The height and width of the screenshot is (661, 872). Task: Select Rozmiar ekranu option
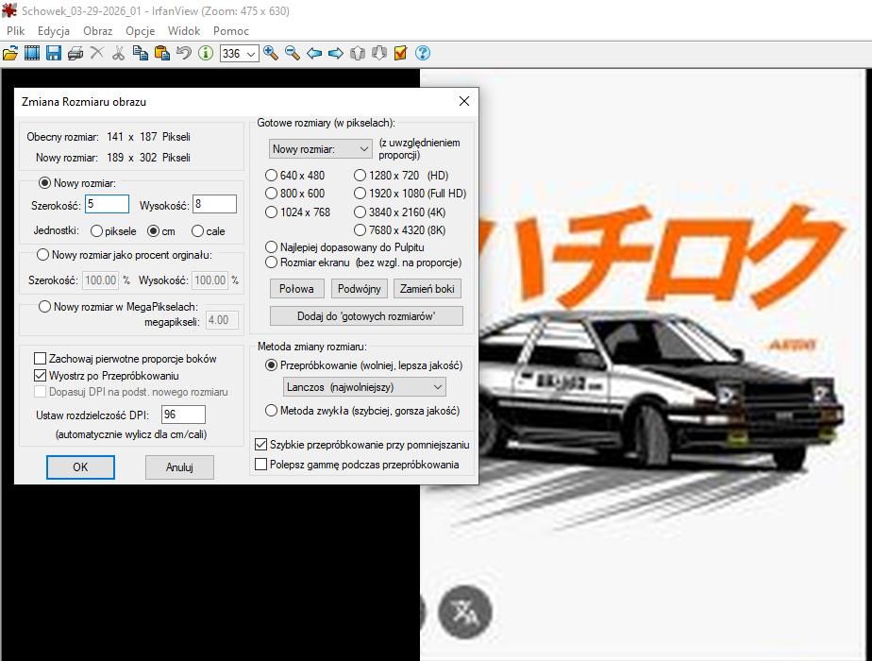coord(271,263)
